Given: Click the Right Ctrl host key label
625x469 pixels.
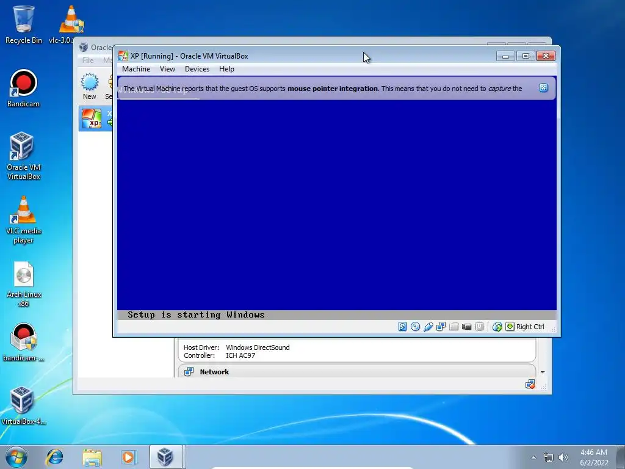Looking at the screenshot, I should coord(530,327).
